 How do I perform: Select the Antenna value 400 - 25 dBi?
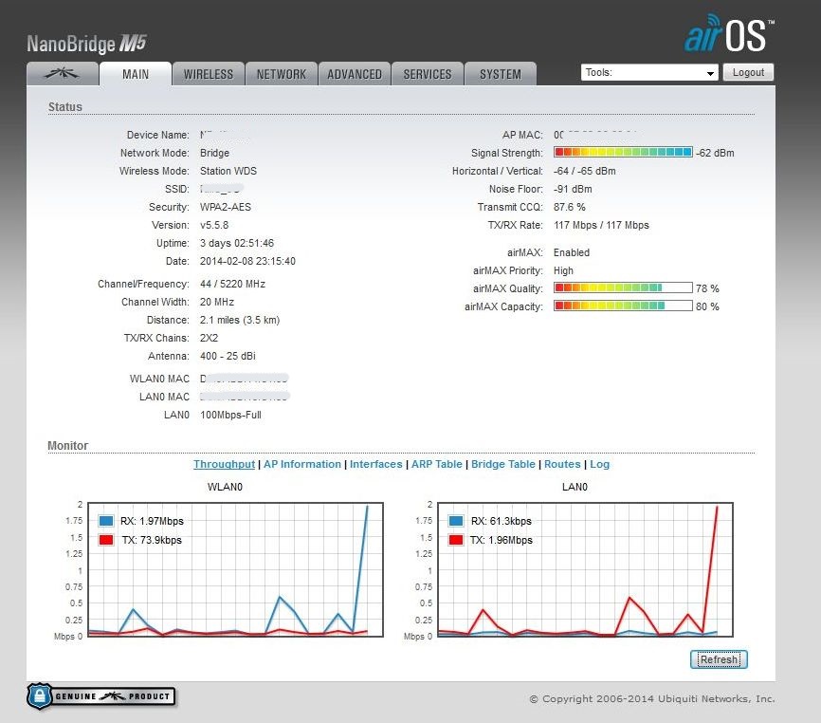(x=228, y=356)
